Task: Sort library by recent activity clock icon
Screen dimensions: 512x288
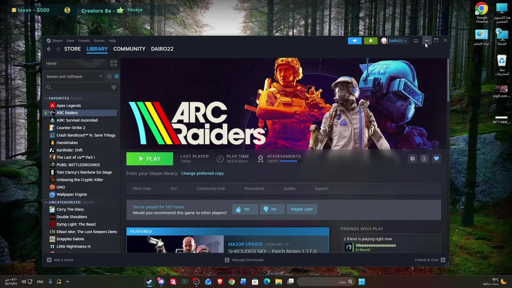Action: pos(109,76)
